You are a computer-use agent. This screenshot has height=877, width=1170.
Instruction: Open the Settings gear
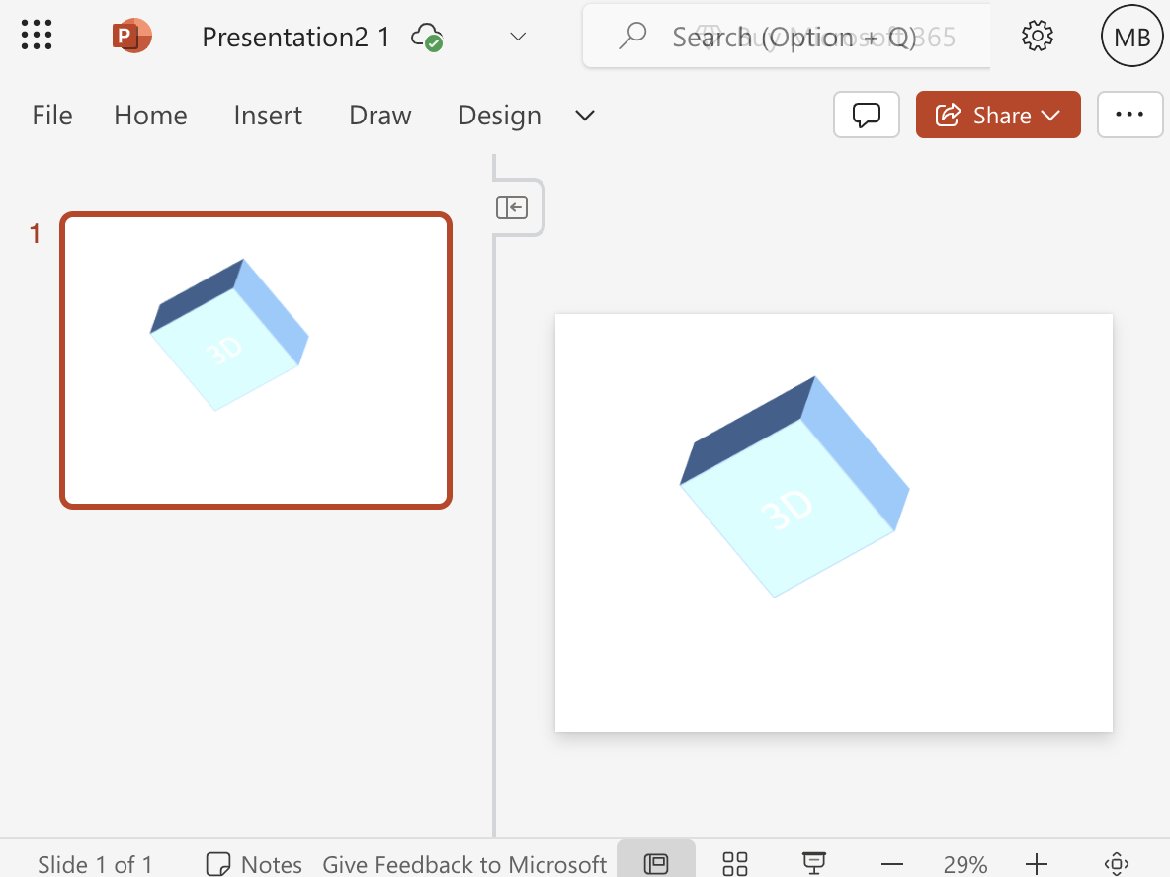click(1037, 35)
